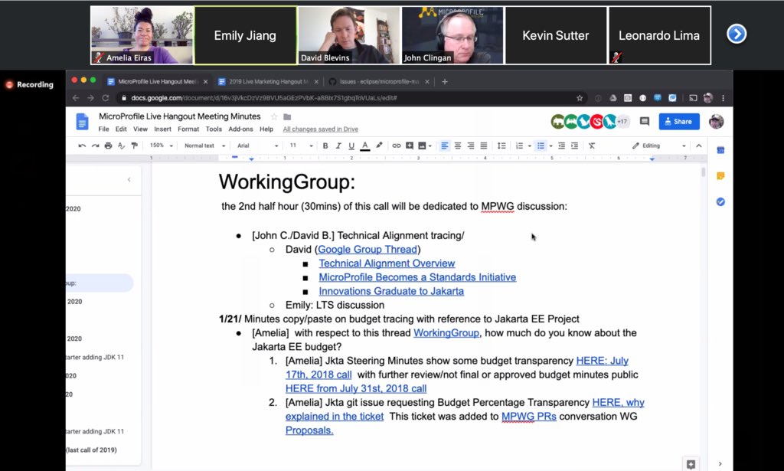The width and height of the screenshot is (784, 471).
Task: Open the Add-ons menu
Action: [x=240, y=129]
